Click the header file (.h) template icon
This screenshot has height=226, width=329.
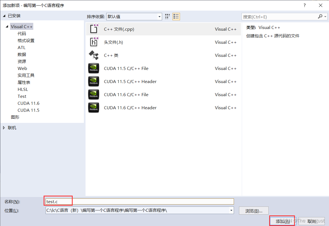[x=94, y=42]
